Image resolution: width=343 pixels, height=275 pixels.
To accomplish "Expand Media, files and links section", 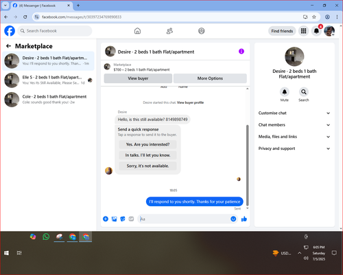I will coord(294,137).
